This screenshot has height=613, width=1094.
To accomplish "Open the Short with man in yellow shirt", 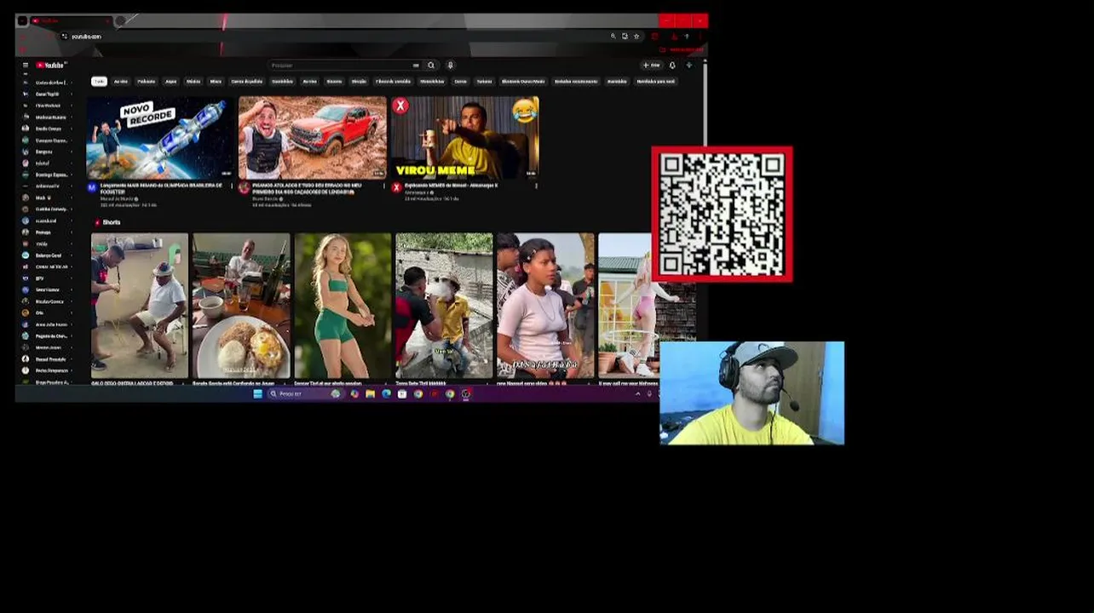I will (x=444, y=306).
